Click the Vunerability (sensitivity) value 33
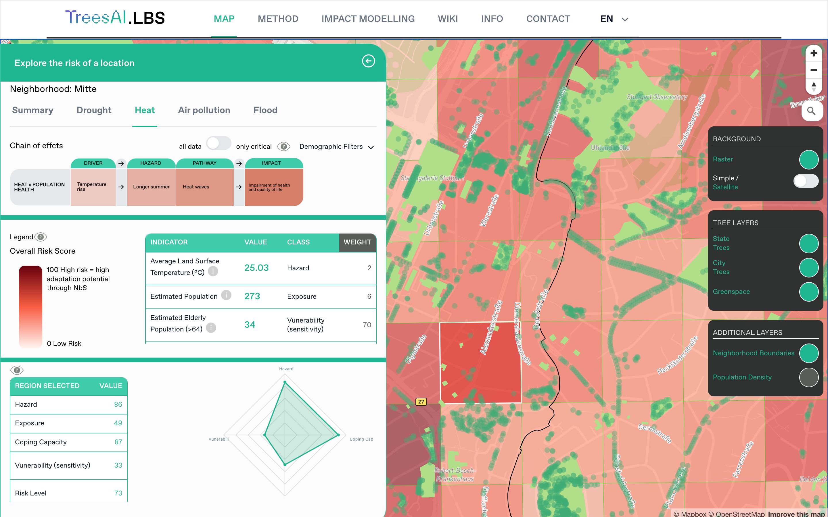This screenshot has height=517, width=828. tap(118, 465)
